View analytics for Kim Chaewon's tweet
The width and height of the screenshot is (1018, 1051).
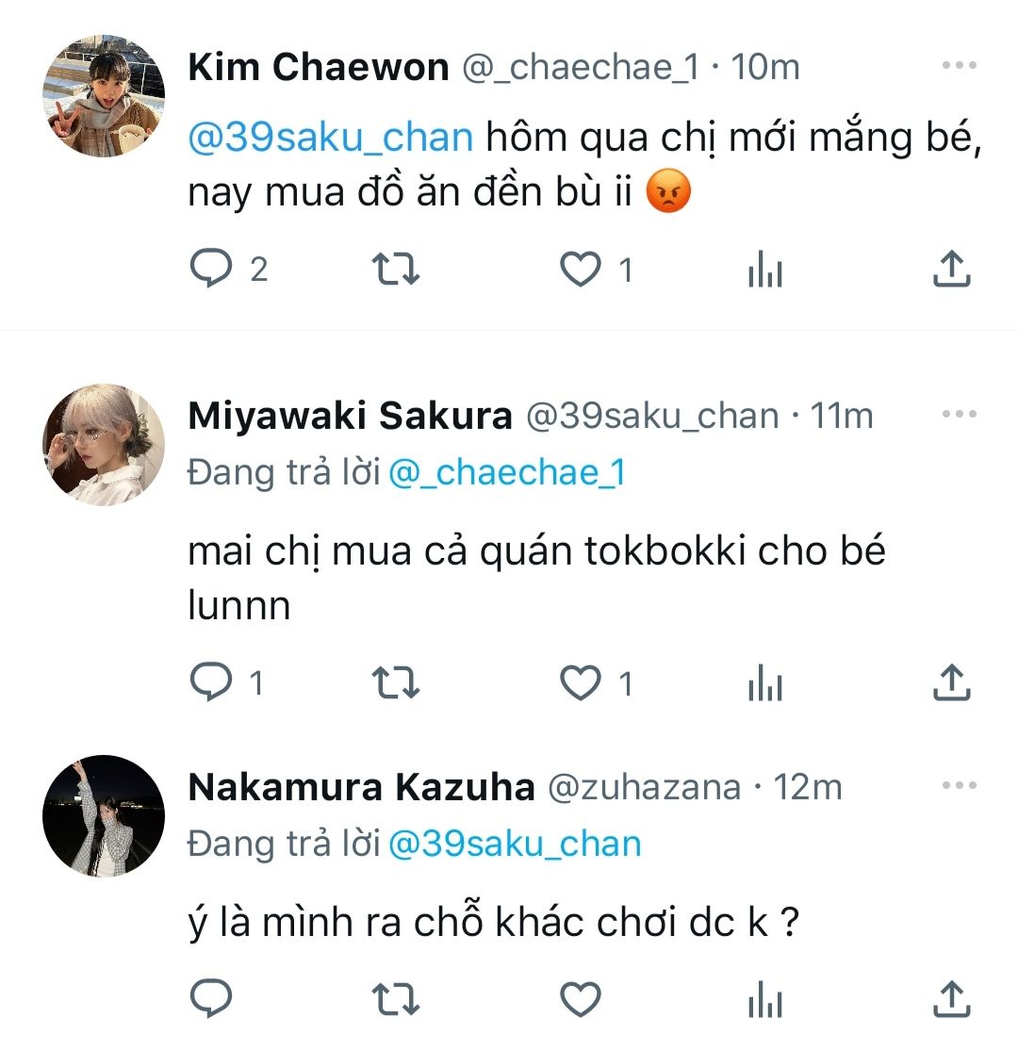pos(765,271)
